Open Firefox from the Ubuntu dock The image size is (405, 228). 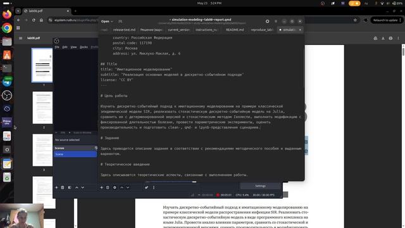click(x=7, y=14)
